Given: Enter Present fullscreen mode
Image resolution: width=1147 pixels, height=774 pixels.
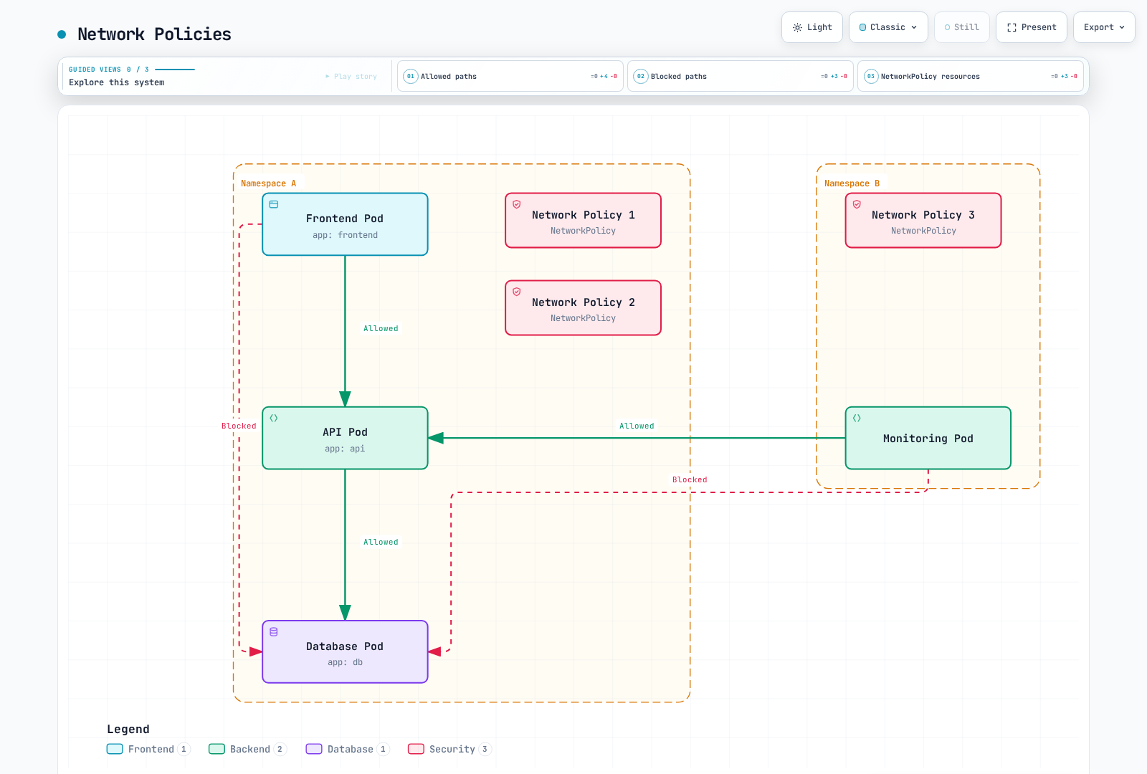Looking at the screenshot, I should coord(1032,27).
